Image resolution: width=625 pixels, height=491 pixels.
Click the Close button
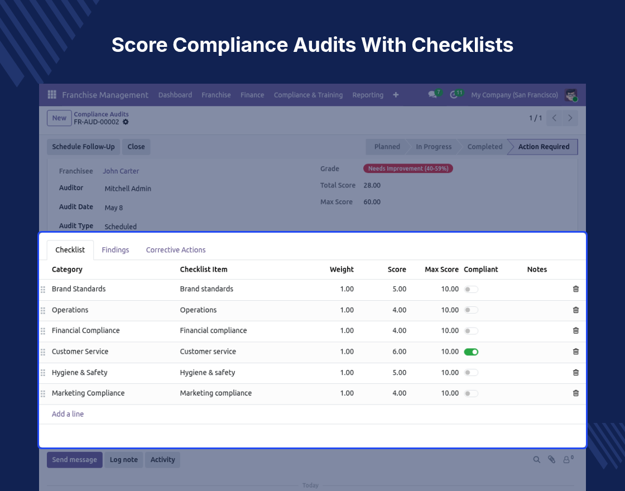pos(136,147)
